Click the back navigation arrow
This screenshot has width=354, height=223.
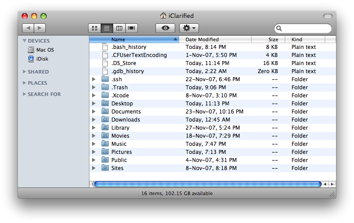28,28
